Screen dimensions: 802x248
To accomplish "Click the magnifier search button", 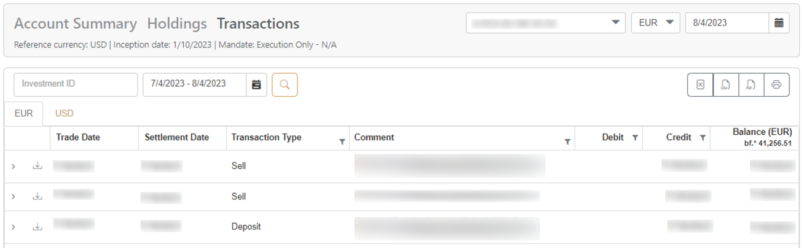I will click(285, 85).
